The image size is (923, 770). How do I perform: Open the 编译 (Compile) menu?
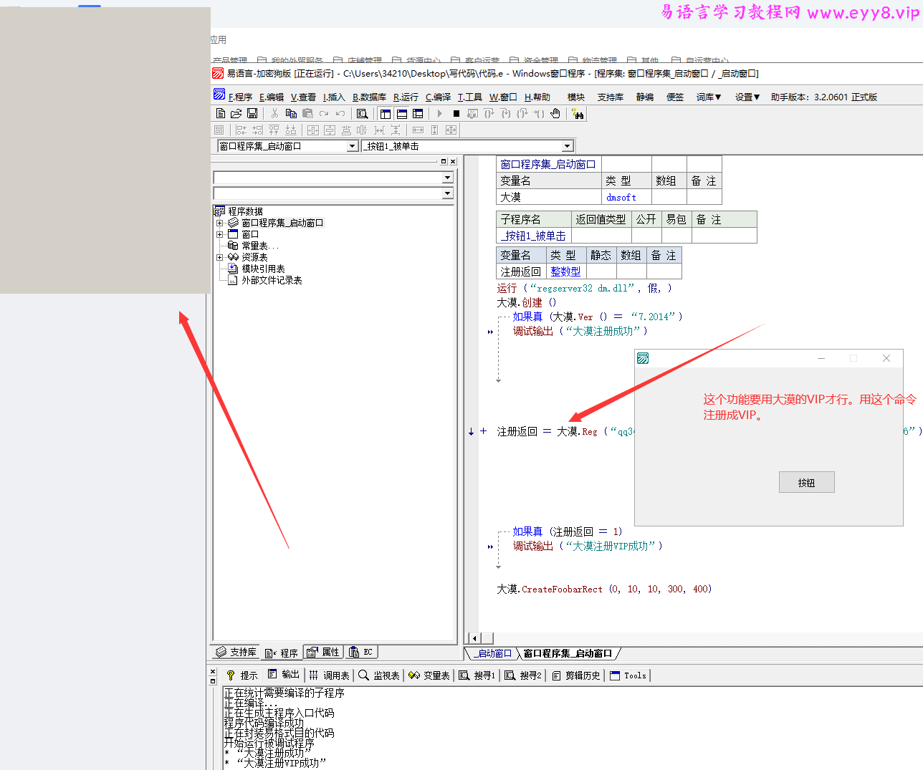point(438,97)
